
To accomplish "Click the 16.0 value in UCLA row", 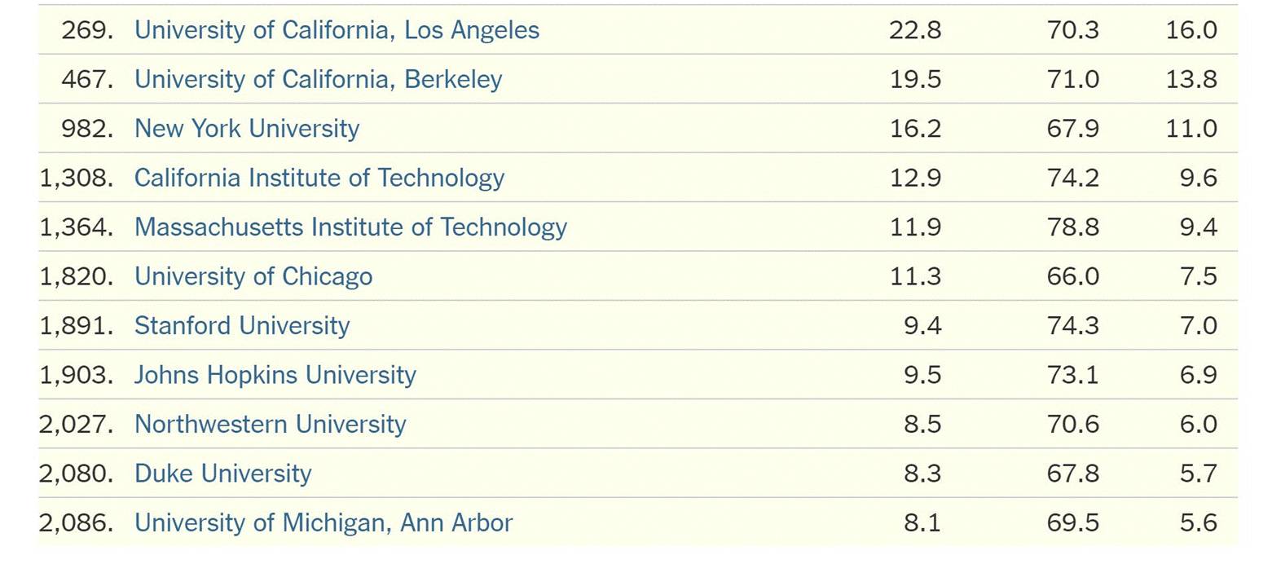I will click(1191, 30).
